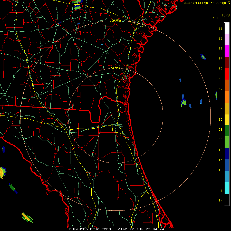Click the green echo cell at top center
231x231 pixels.
pos(77,7)
